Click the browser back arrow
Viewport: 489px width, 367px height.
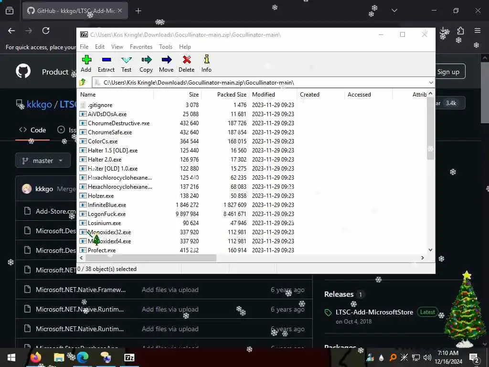11,31
